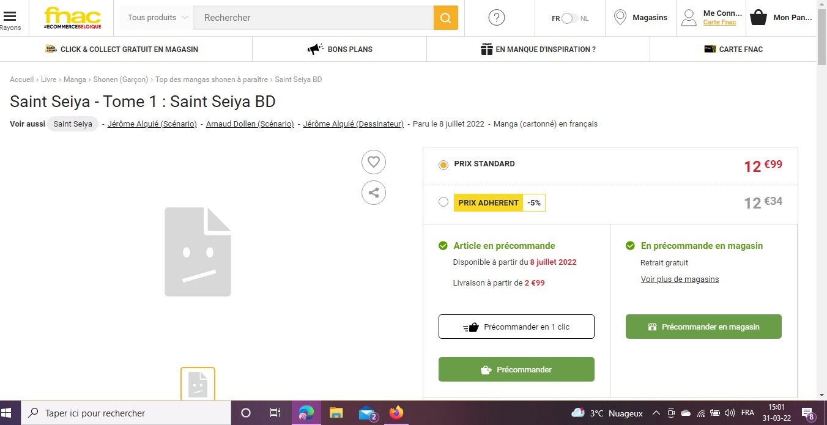Viewport: 827px width, 425px height.
Task: Open Voir plus de magasins link
Action: (680, 279)
